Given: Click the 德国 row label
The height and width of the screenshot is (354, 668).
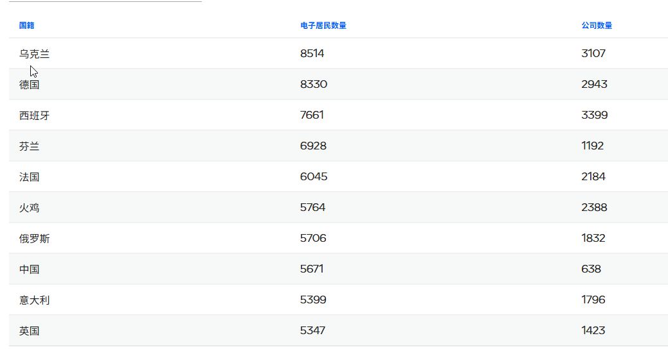Looking at the screenshot, I should tap(29, 85).
